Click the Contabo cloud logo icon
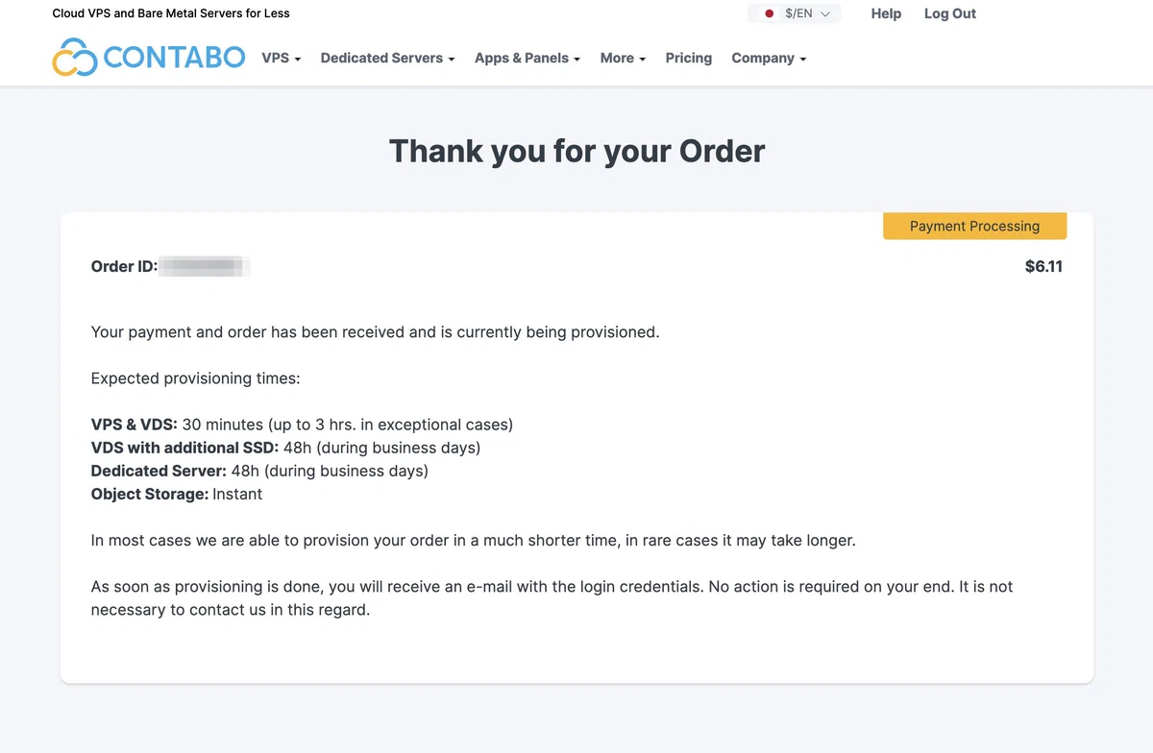 pyautogui.click(x=75, y=58)
